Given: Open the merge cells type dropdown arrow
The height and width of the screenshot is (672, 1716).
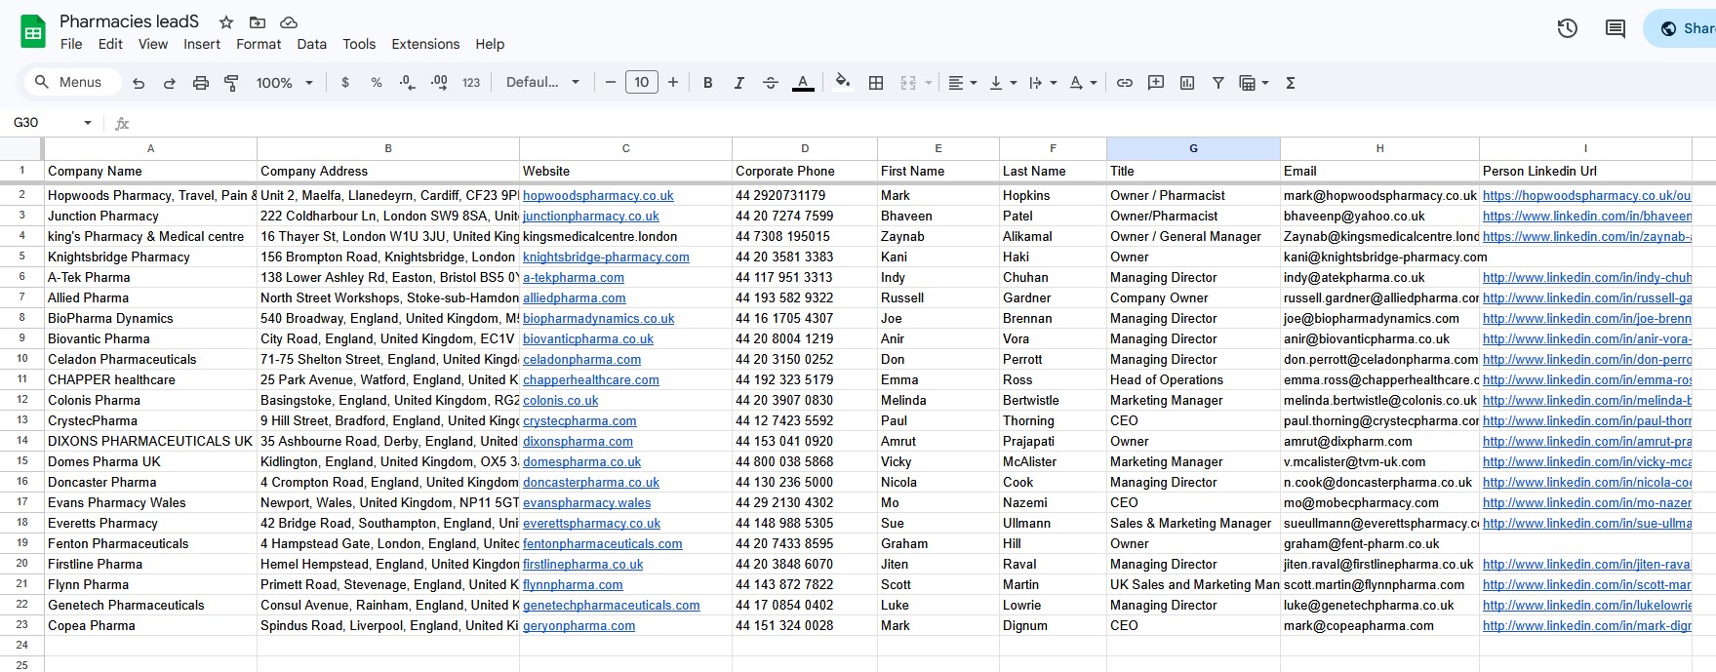Looking at the screenshot, I should (929, 83).
